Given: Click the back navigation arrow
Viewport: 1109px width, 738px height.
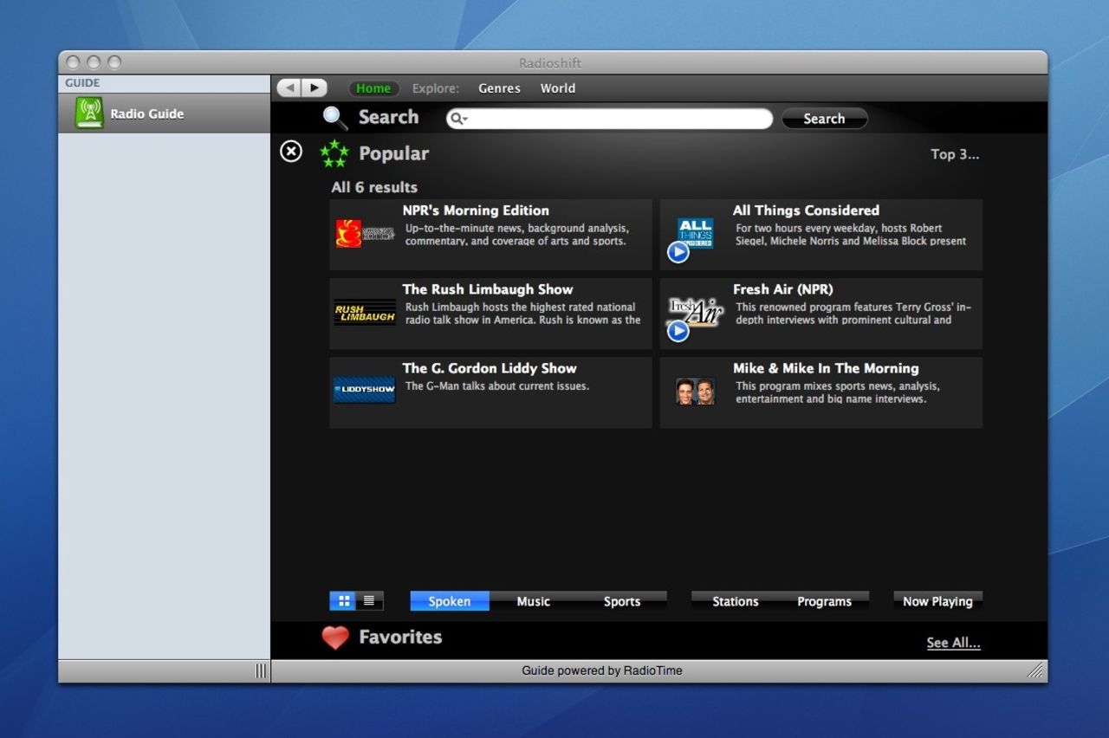Looking at the screenshot, I should click(x=289, y=87).
